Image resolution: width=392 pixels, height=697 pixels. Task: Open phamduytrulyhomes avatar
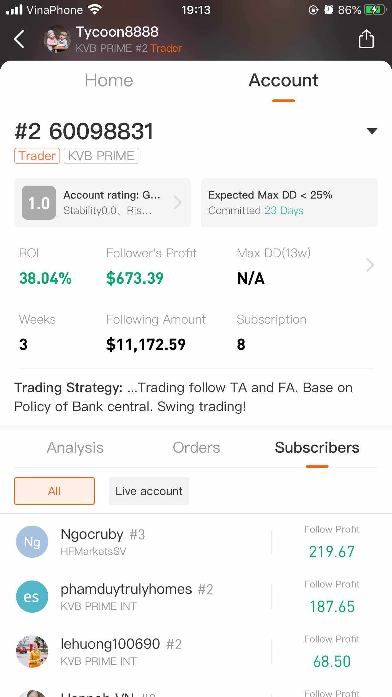[32, 597]
